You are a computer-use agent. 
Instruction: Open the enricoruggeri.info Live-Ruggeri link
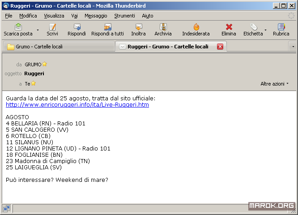point(77,105)
